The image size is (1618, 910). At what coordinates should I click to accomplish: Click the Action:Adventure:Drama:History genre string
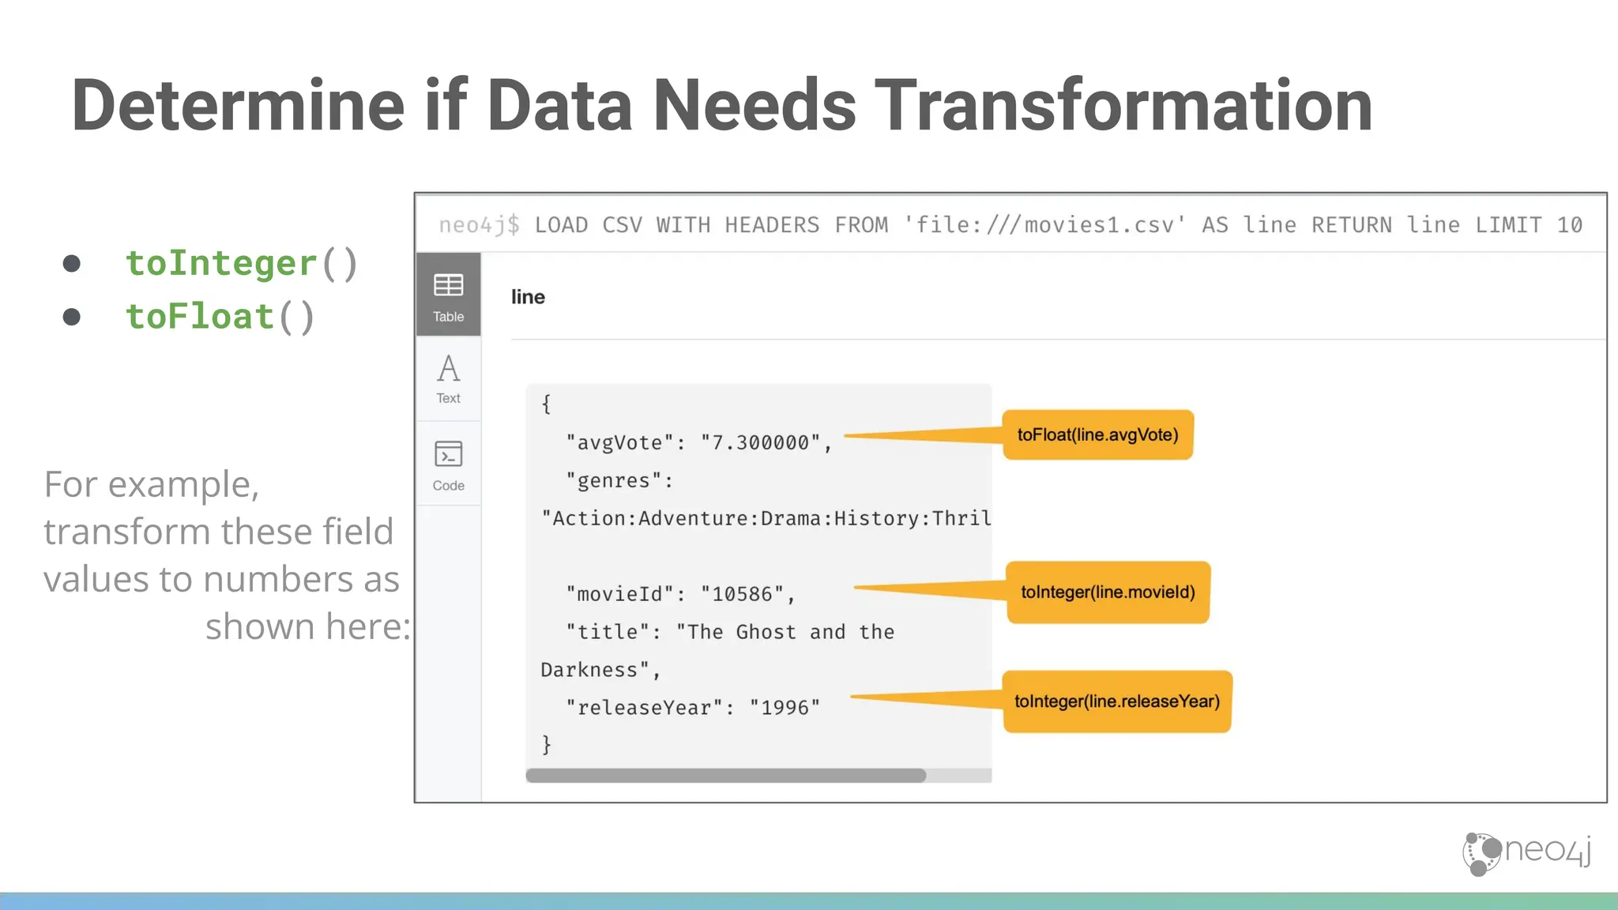pos(766,518)
